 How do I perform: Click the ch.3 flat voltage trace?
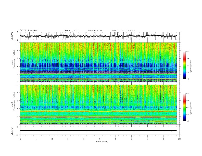[x=98, y=131]
